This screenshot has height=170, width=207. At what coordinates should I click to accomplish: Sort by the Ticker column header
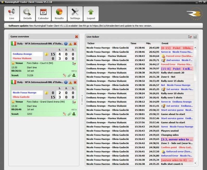pyautogui.click(x=107, y=43)
